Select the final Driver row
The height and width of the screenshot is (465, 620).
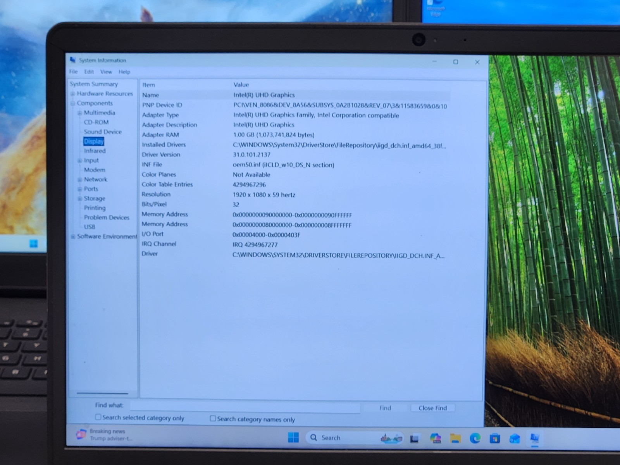point(295,255)
